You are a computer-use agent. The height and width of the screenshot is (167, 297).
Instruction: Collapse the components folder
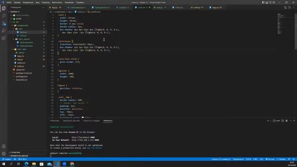point(22,26)
